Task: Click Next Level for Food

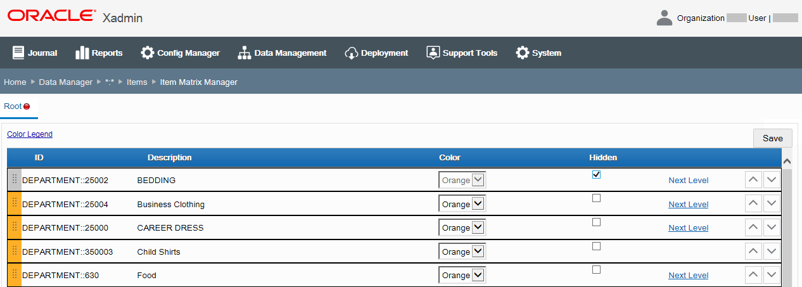Action: point(689,275)
